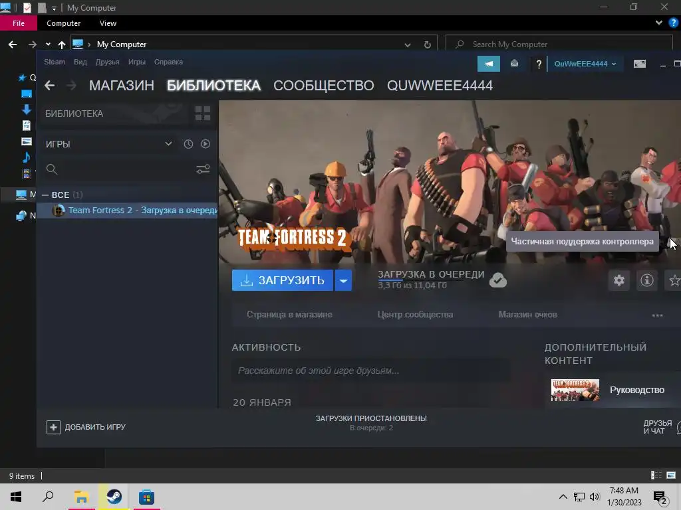Click the library search magnifier icon
This screenshot has height=510, width=681.
(x=52, y=169)
